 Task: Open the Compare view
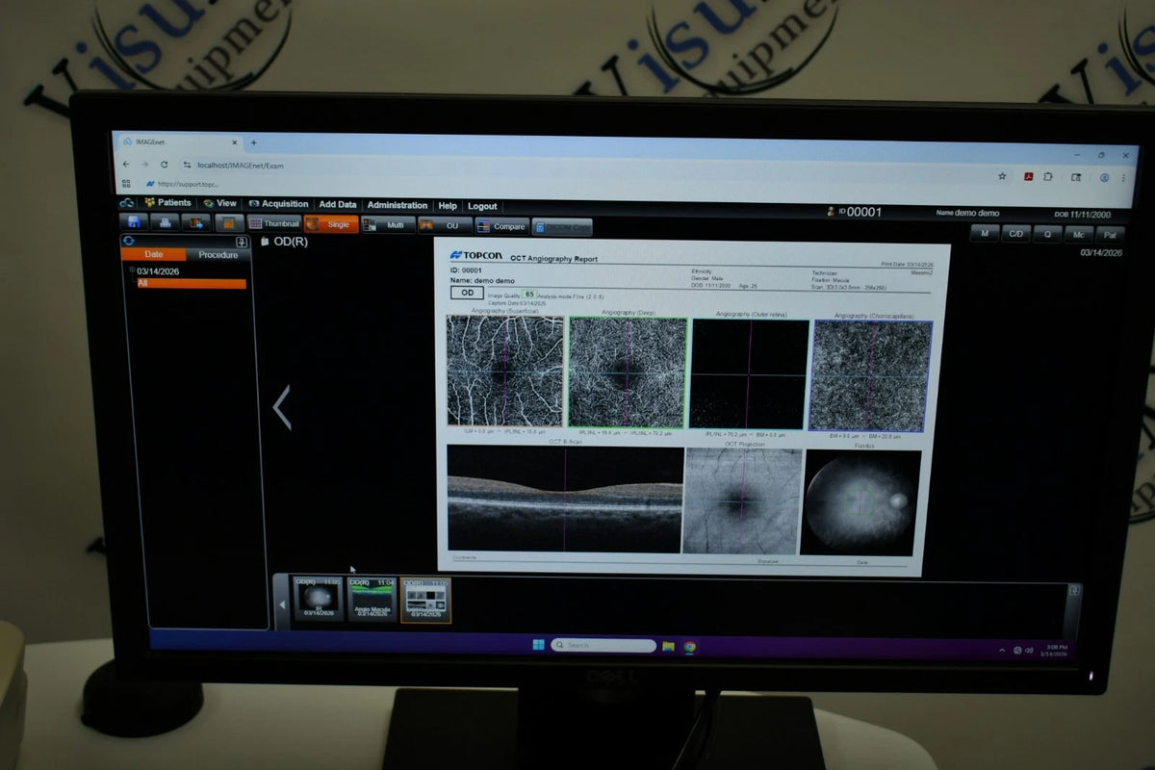pyautogui.click(x=502, y=226)
